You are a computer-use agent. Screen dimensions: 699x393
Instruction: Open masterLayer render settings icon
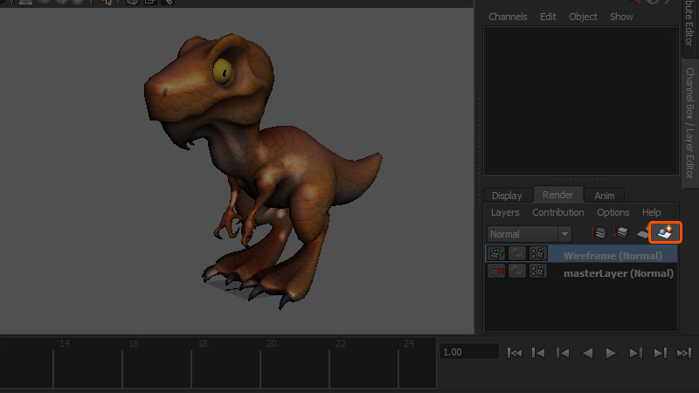click(x=537, y=272)
